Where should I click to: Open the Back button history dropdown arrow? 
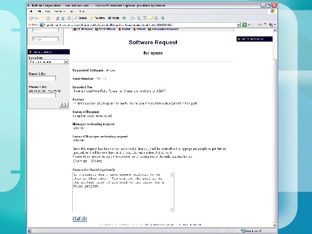coord(42,18)
